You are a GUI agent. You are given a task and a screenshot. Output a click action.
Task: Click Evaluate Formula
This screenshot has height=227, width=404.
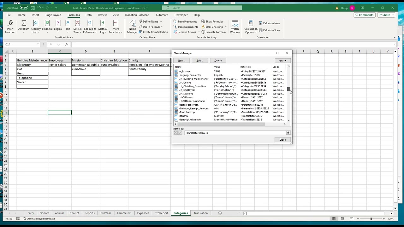pyautogui.click(x=213, y=32)
